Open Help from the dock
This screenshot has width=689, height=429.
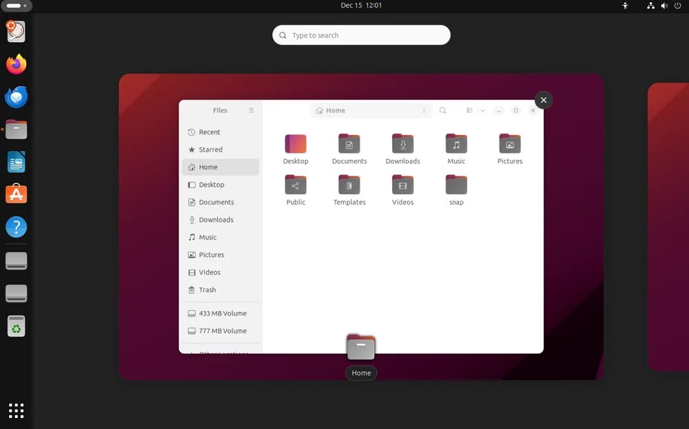point(17,227)
